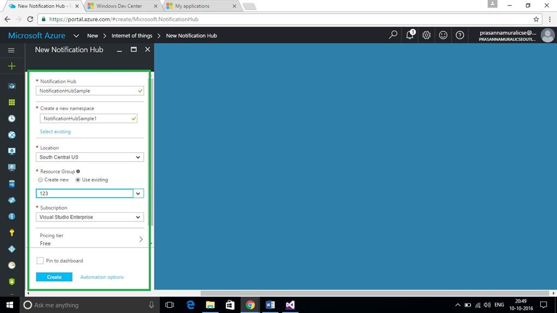Open the blue diamond Azure AD icon

coord(12,249)
